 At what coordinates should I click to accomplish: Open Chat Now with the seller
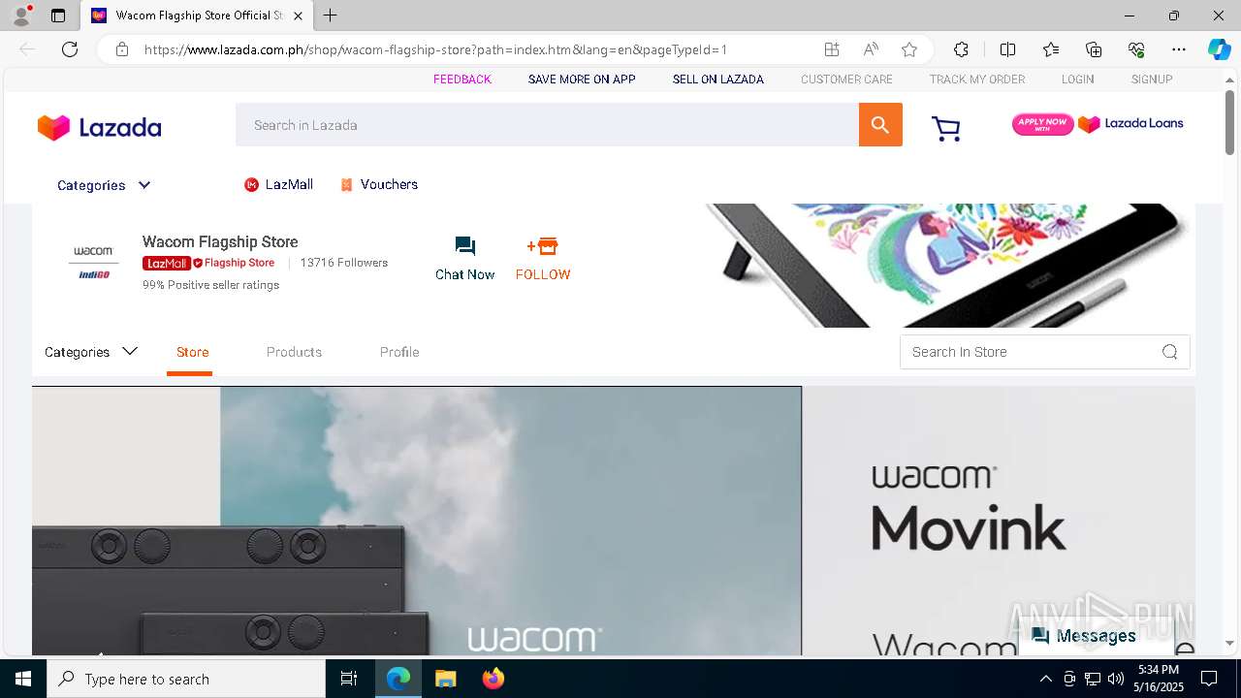click(x=464, y=259)
